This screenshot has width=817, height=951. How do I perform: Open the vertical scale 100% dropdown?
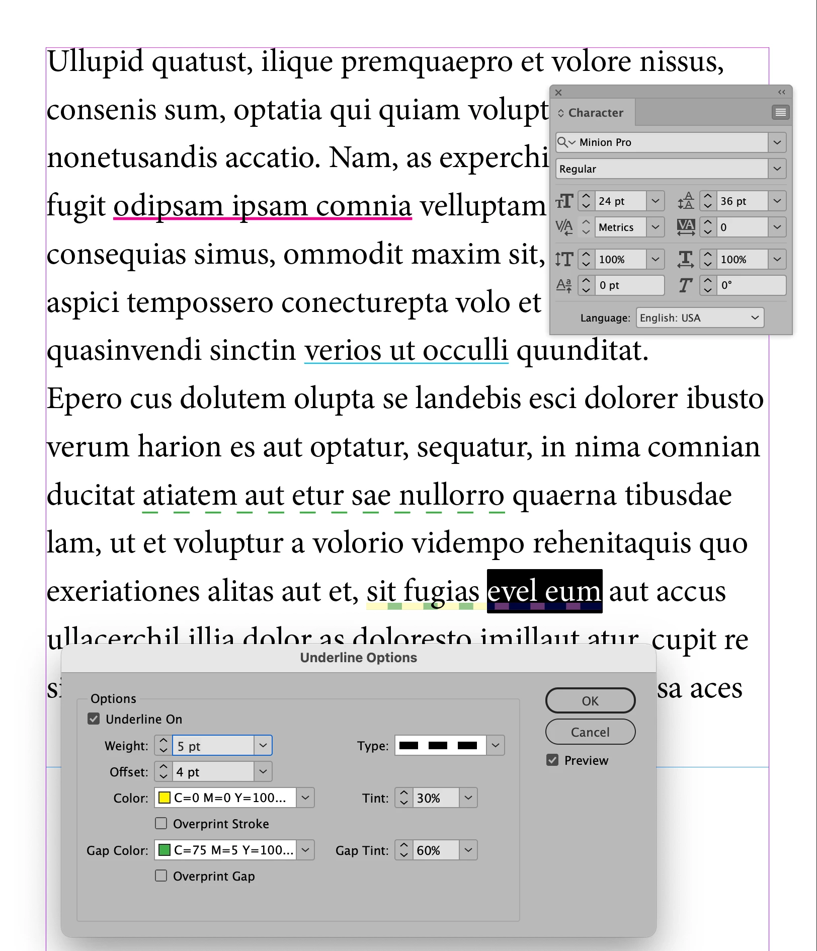[656, 260]
